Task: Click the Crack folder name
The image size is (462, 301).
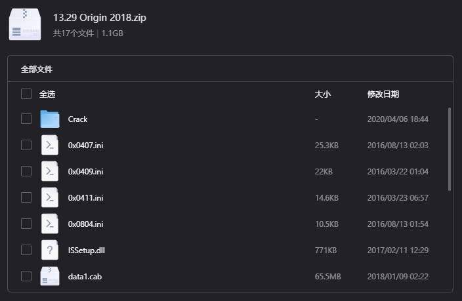Action: [78, 119]
